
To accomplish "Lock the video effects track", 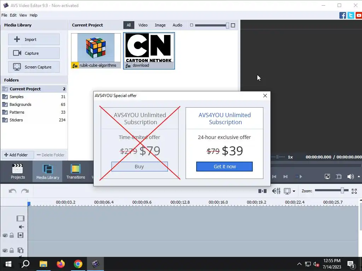I will [12, 235].
